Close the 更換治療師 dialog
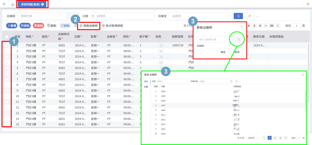312x145 pixels. coord(242,27)
